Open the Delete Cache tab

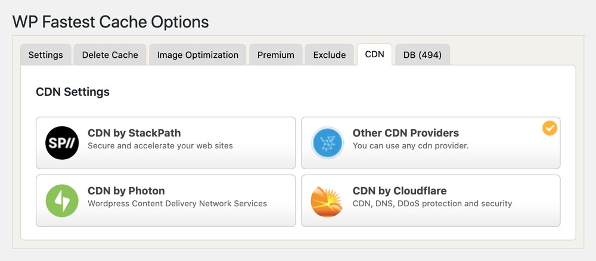coord(110,55)
